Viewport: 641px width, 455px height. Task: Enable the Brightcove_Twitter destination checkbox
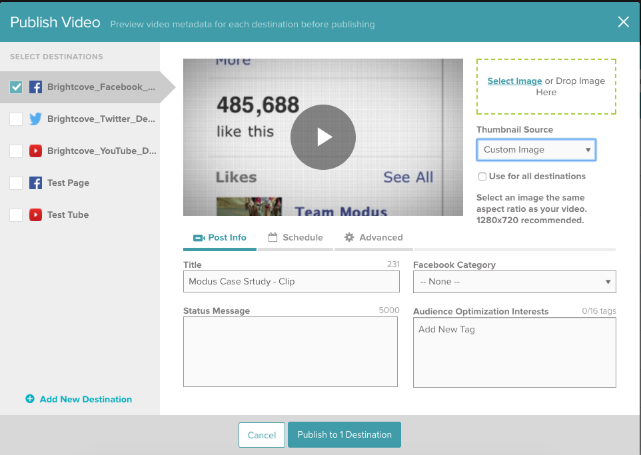pyautogui.click(x=15, y=119)
